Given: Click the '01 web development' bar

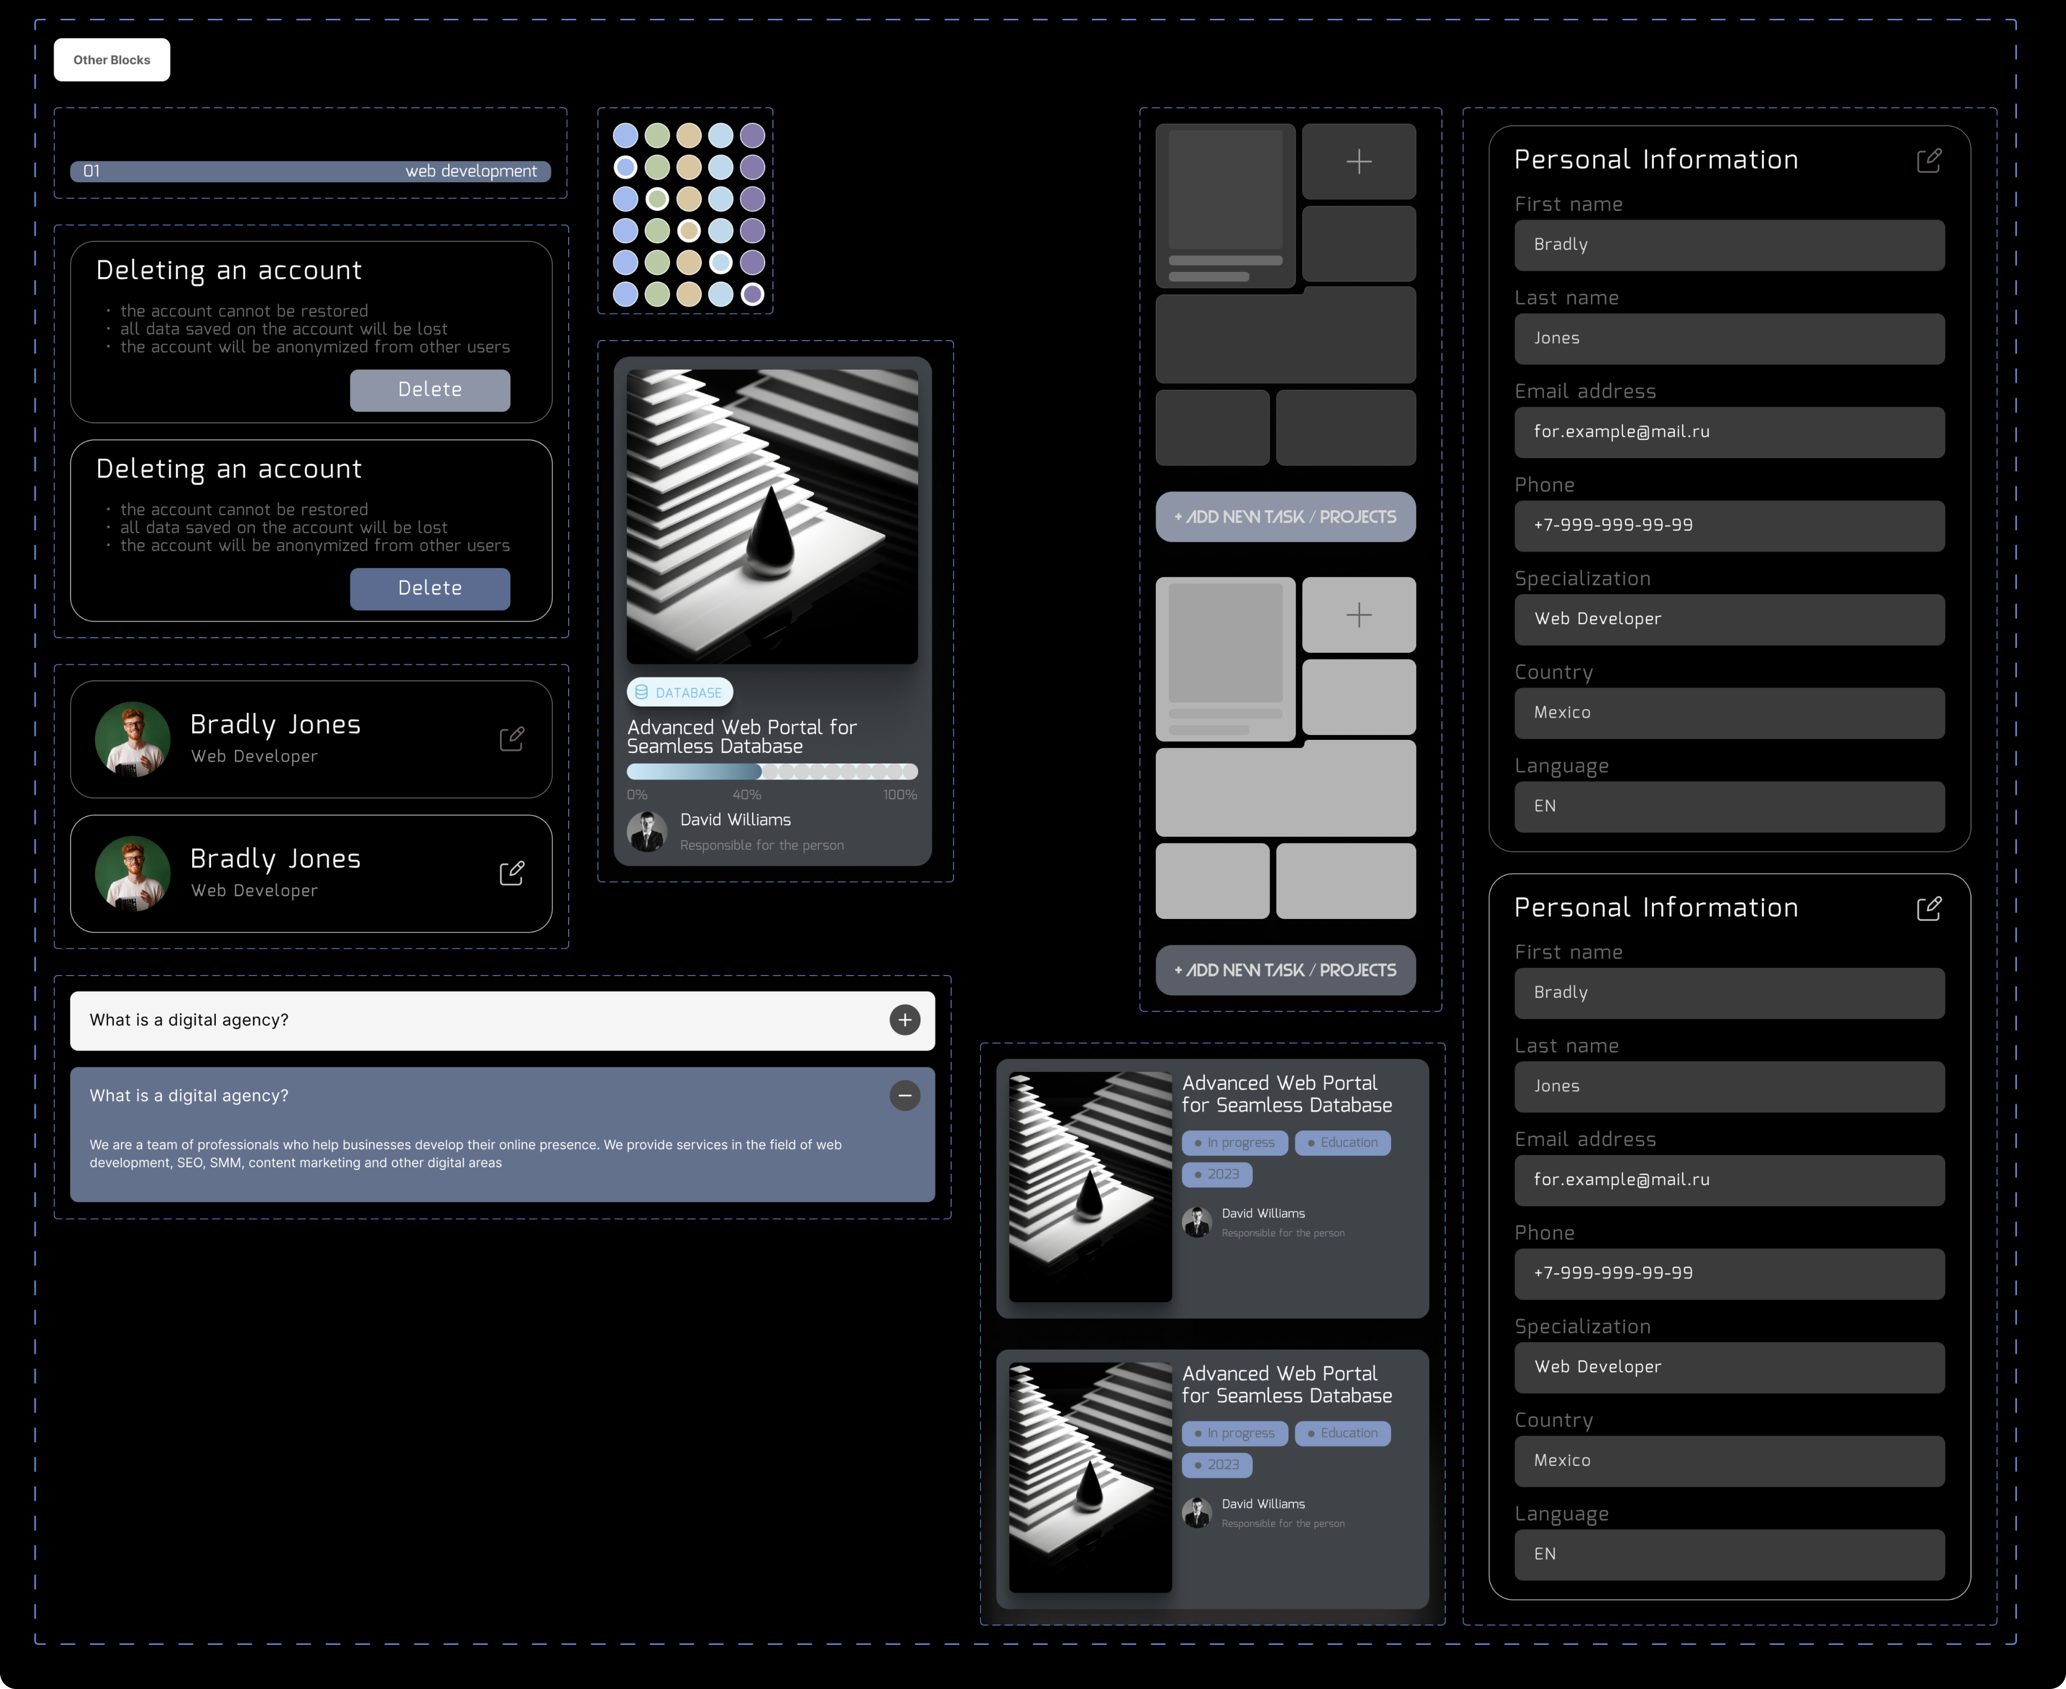Looking at the screenshot, I should point(310,171).
